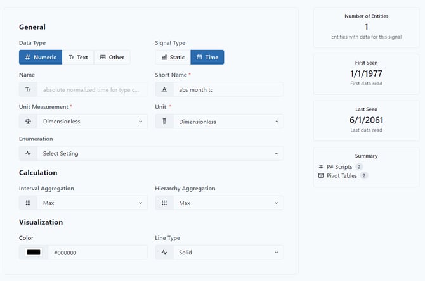Switch data type to Text
The height and width of the screenshot is (281, 425).
[78, 58]
